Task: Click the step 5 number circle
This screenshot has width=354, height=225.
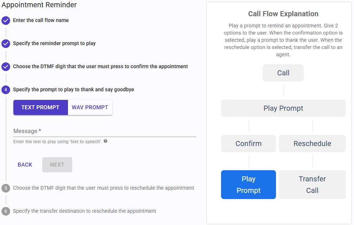Action: [x=5, y=188]
